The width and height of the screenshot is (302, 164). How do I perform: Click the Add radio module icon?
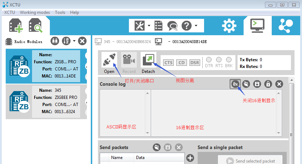pyautogui.click(x=16, y=25)
